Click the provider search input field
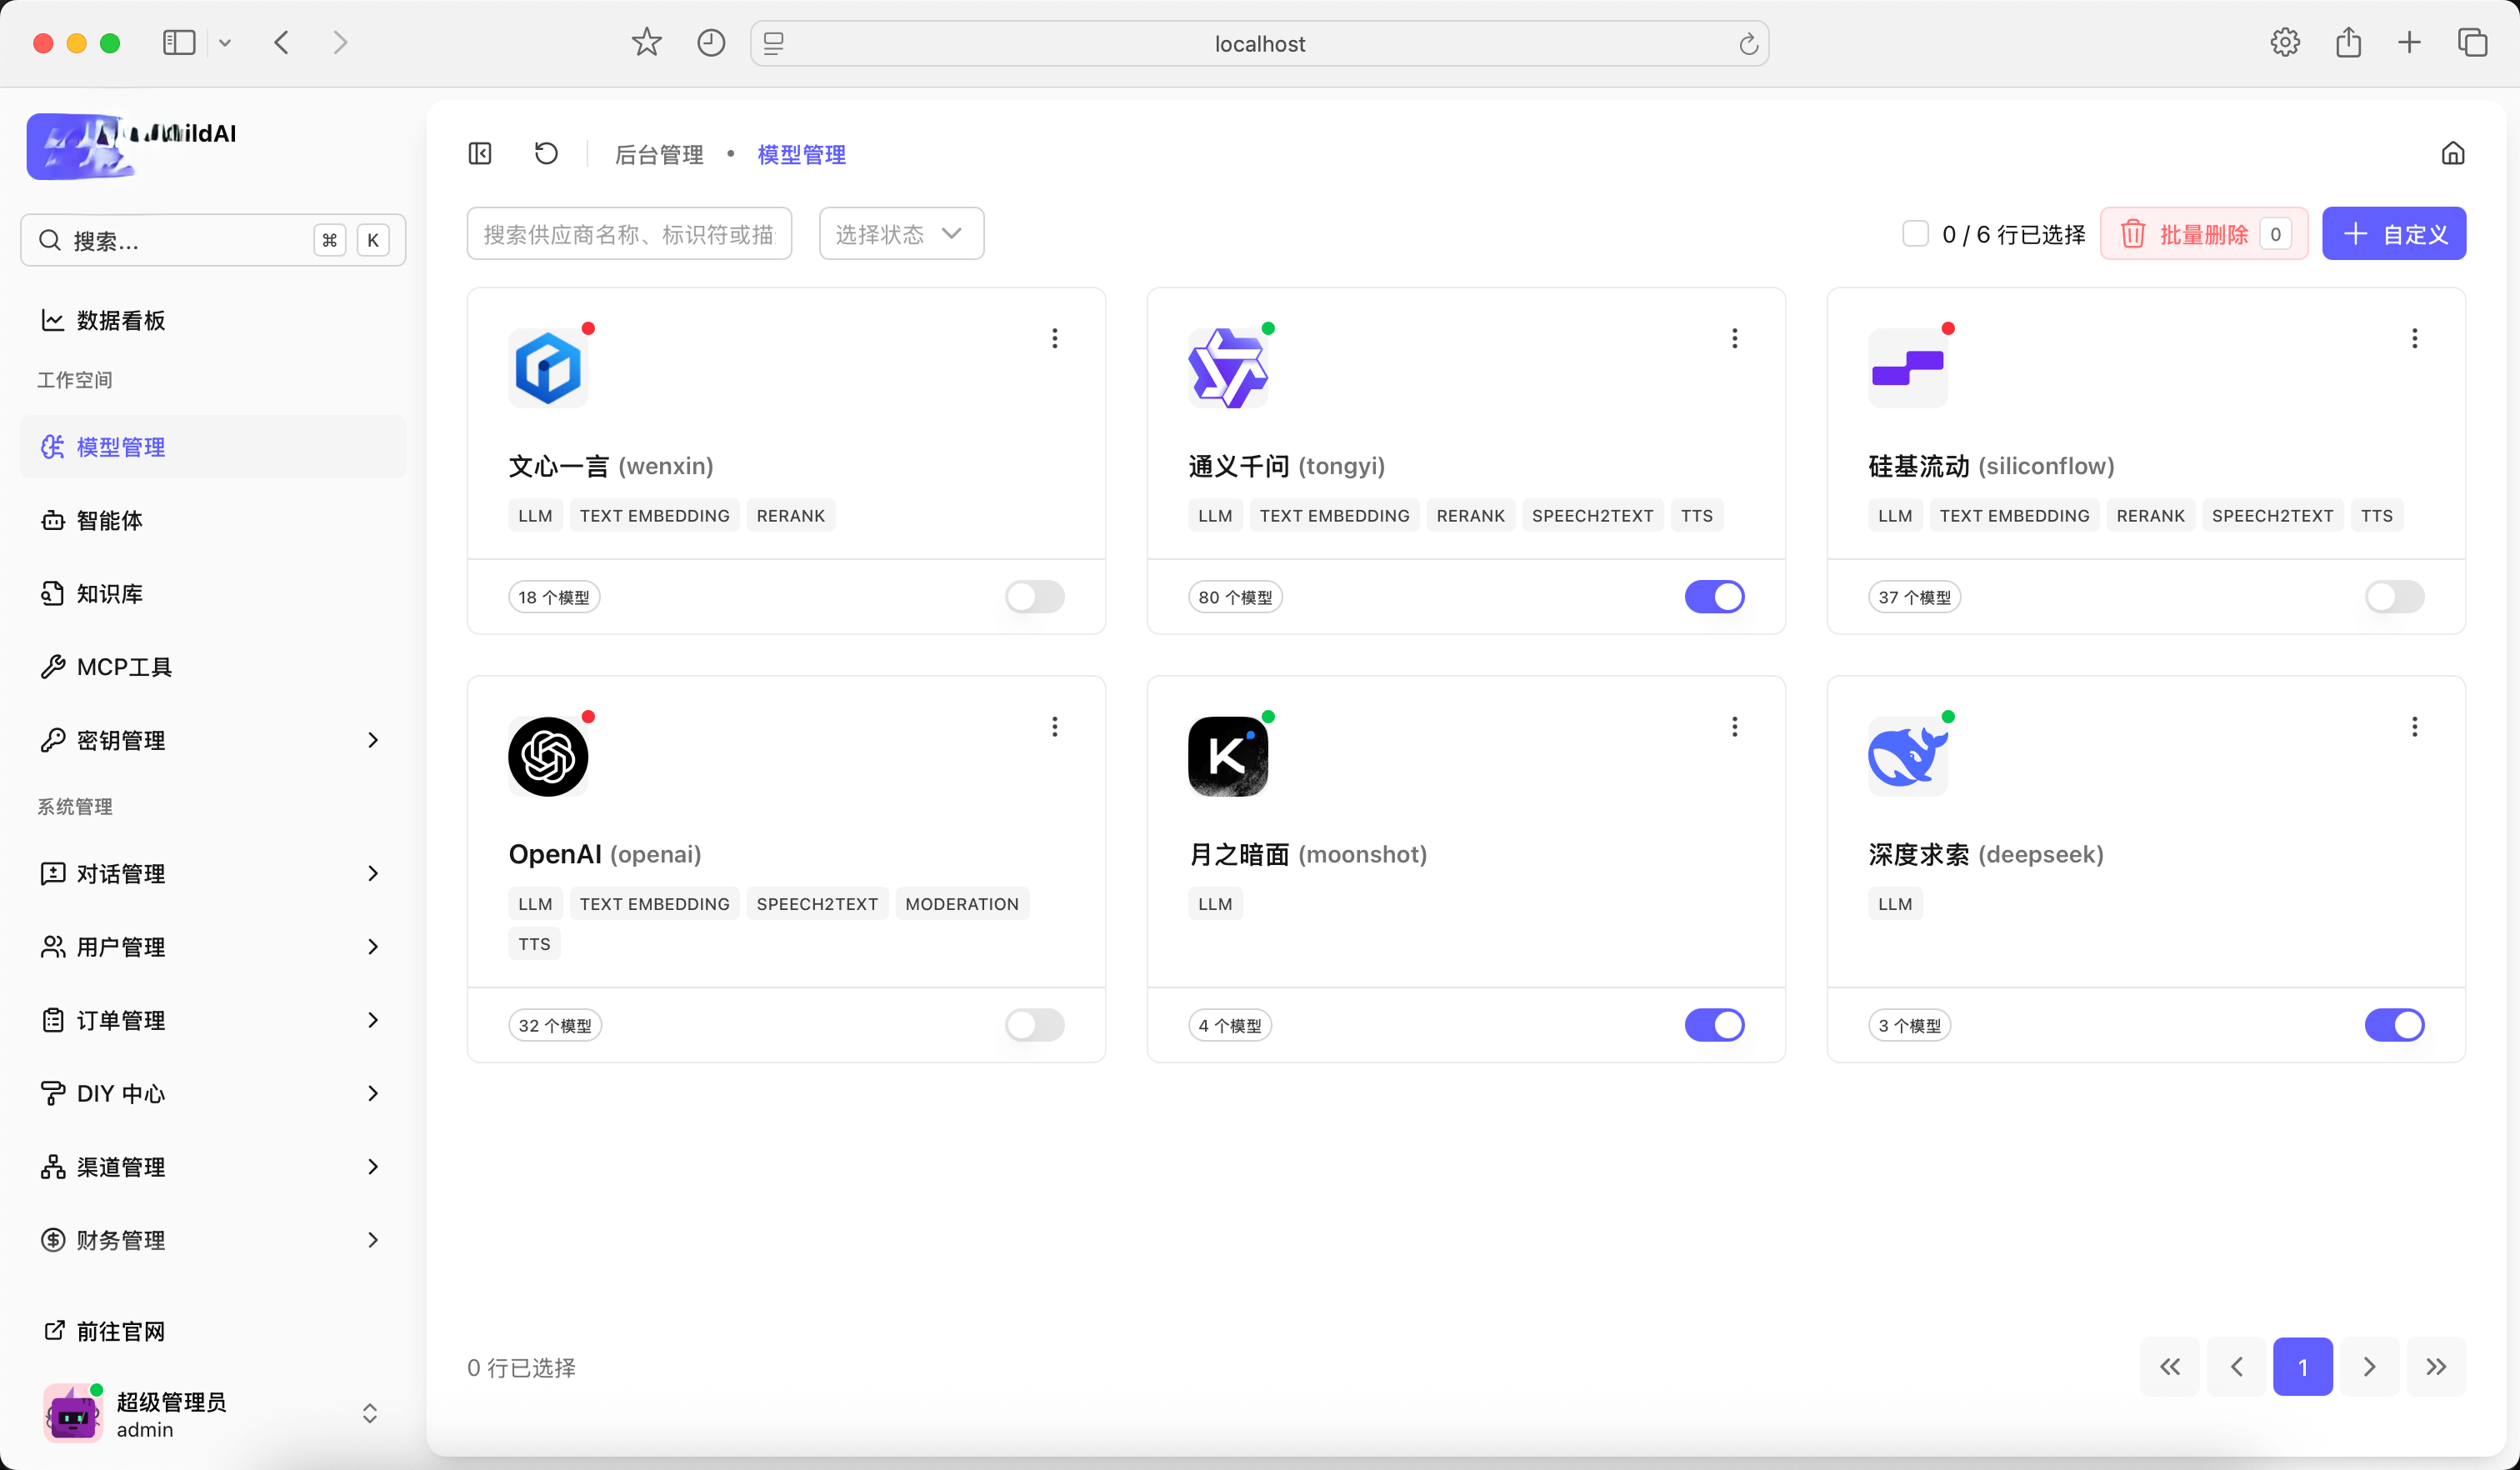 click(629, 233)
